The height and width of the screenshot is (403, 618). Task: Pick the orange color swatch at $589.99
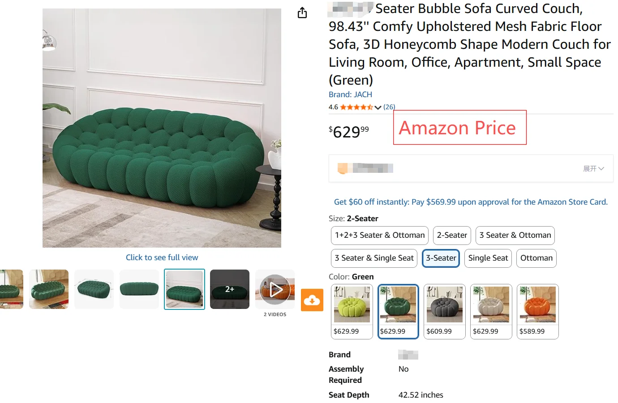(x=538, y=312)
